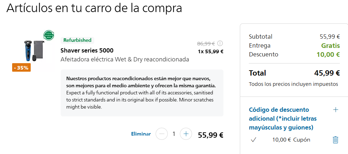348x154 pixels.
Task: Click the checkmark icon next to the coupon
Action: coord(253,140)
